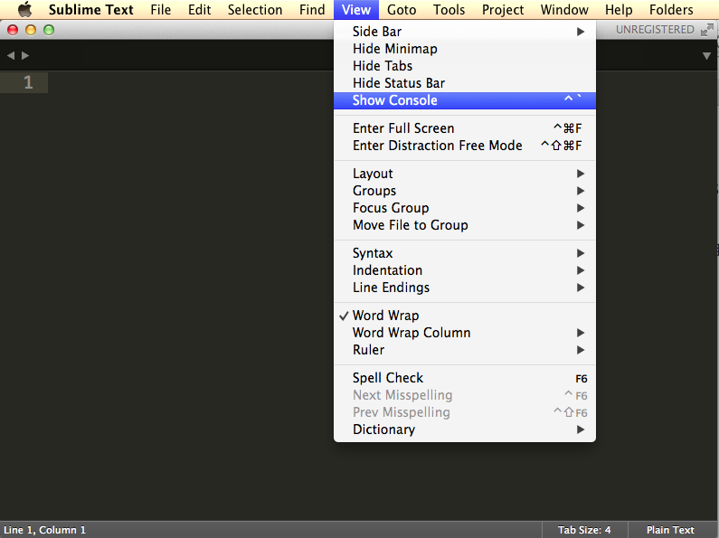Expand the Side Bar submenu
This screenshot has width=719, height=538.
pyautogui.click(x=465, y=32)
